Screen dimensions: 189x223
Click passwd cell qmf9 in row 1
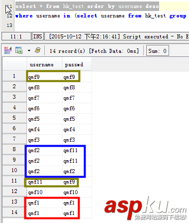click(x=77, y=77)
